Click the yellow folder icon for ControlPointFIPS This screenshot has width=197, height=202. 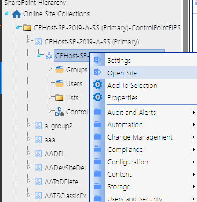point(27,28)
